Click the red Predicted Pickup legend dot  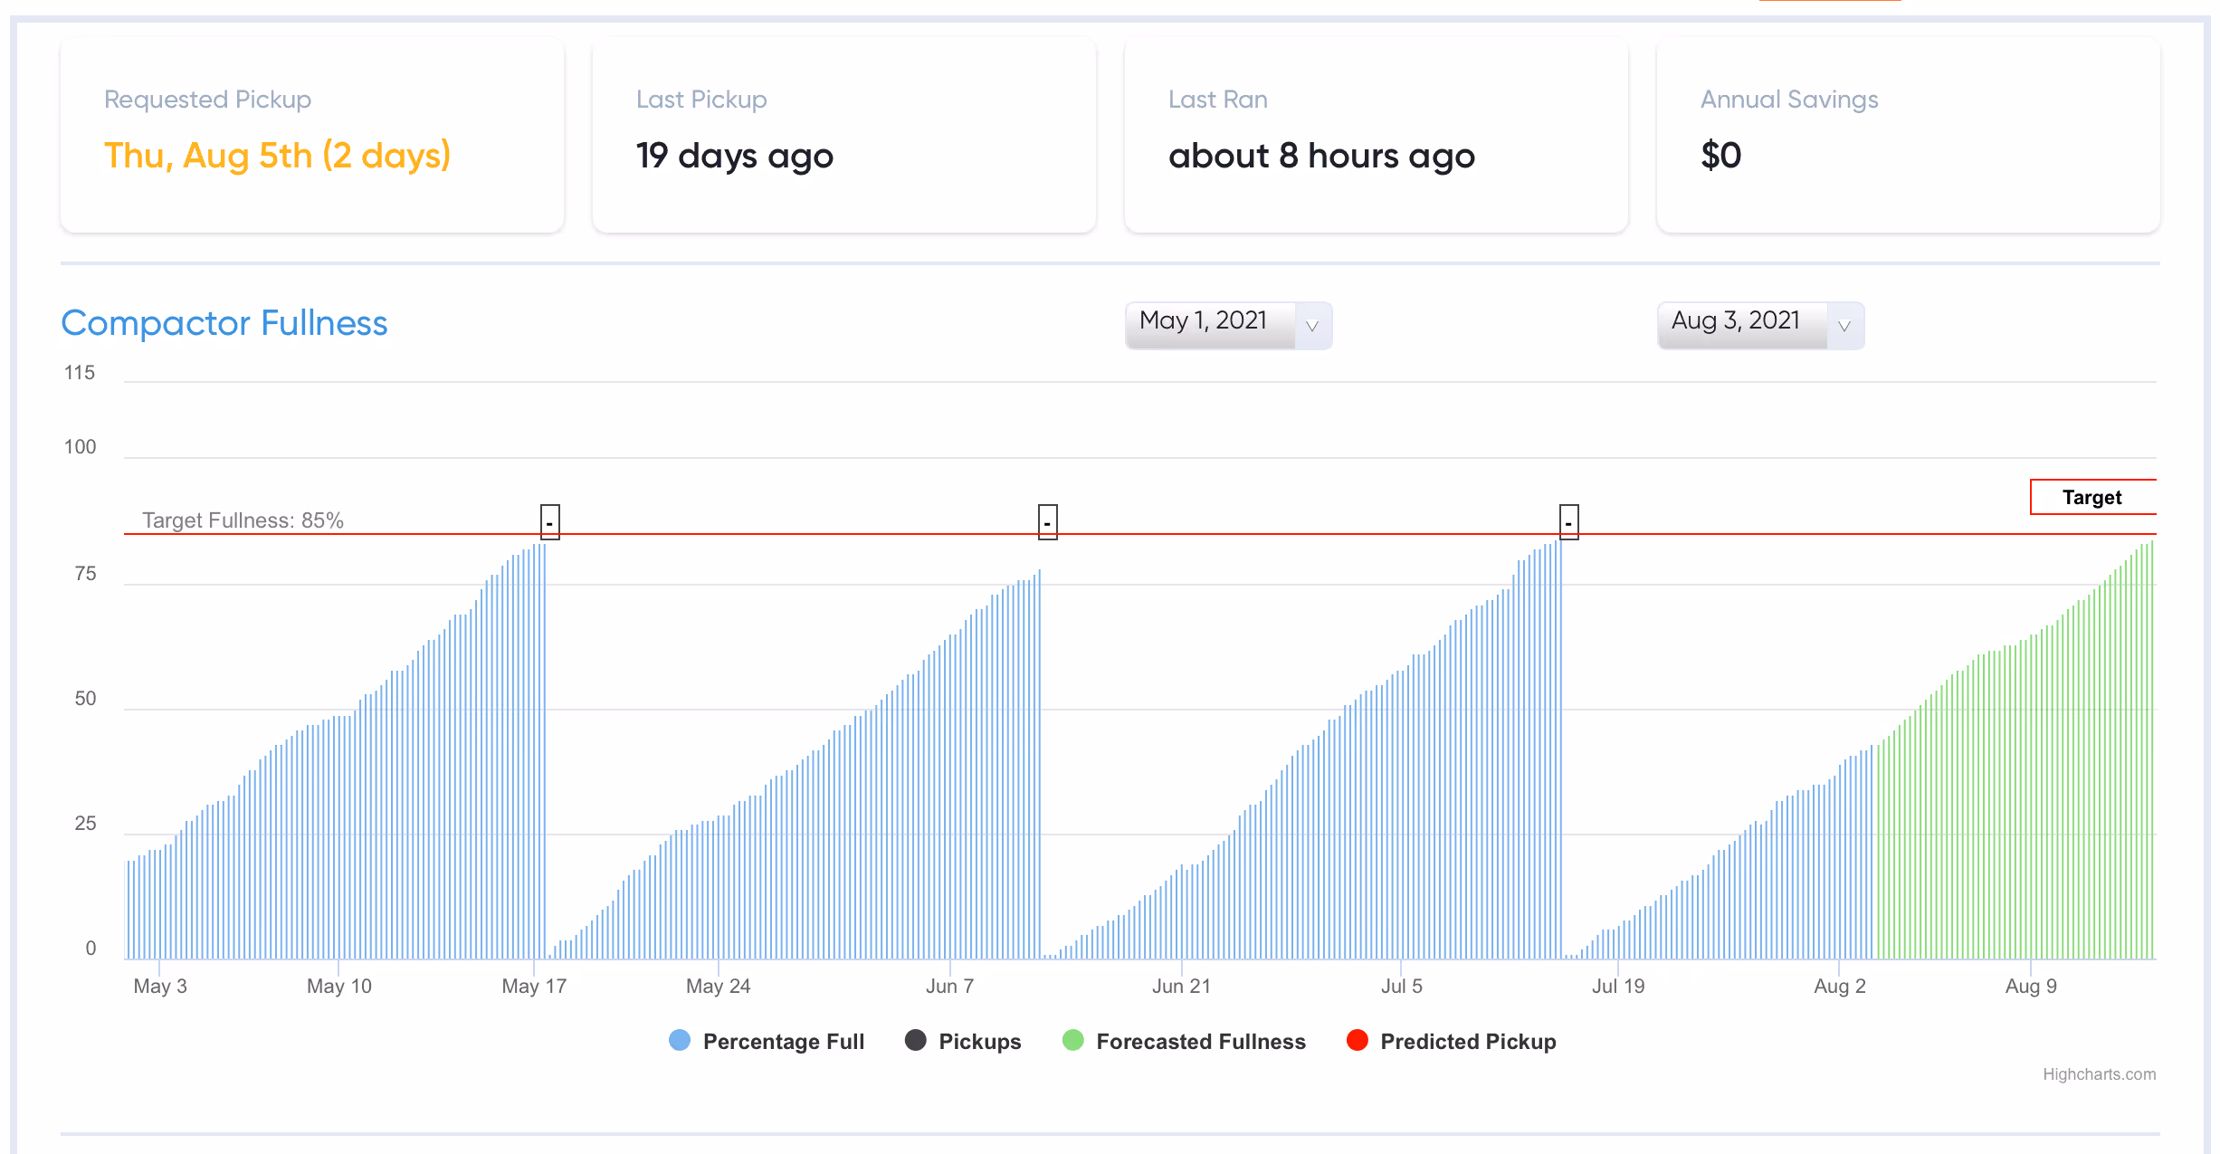(x=1358, y=1040)
